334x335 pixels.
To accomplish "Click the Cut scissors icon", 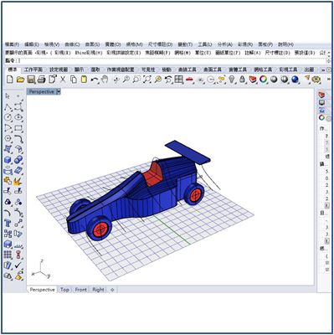I will click(x=63, y=80).
